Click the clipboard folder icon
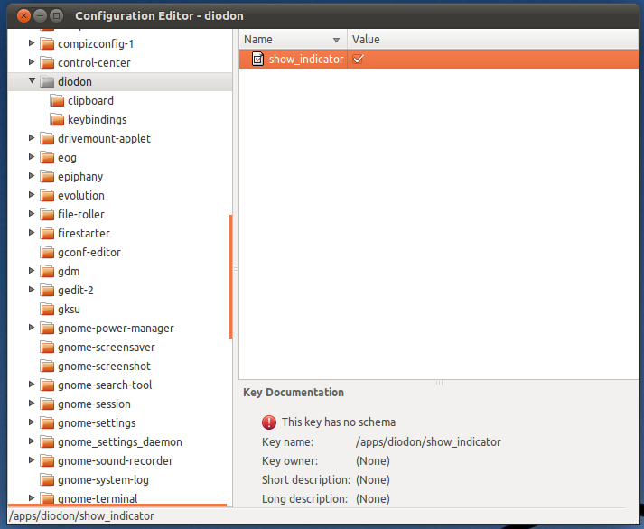The image size is (644, 529). [x=57, y=100]
